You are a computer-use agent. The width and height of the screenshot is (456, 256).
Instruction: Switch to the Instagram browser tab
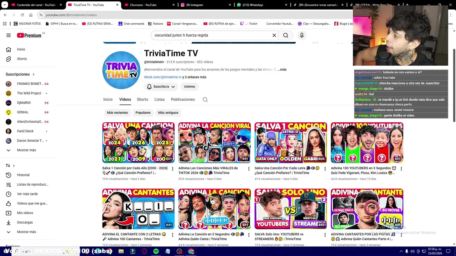pyautogui.click(x=206, y=5)
